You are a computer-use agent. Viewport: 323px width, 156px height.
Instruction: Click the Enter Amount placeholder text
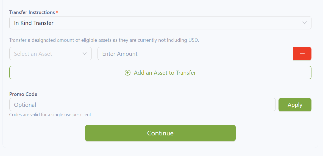pos(120,54)
